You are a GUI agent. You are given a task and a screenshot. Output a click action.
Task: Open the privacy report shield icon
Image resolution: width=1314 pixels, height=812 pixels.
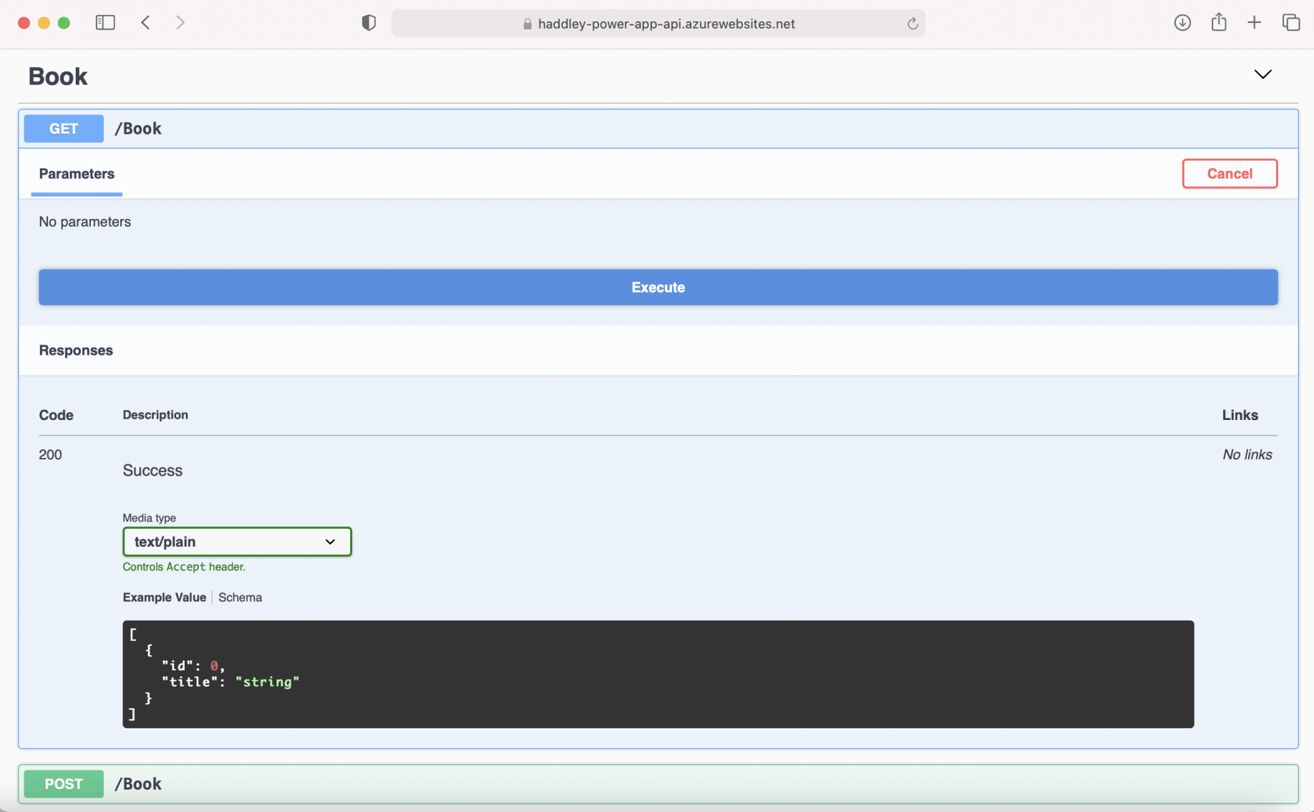click(x=369, y=23)
